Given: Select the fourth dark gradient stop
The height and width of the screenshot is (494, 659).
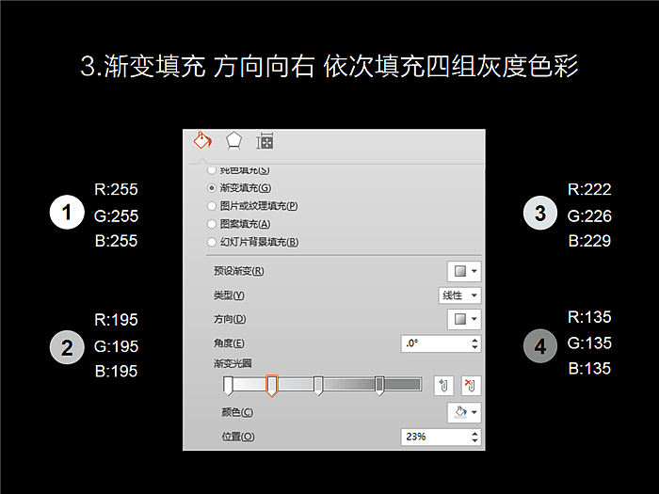Looking at the screenshot, I should [x=379, y=386].
